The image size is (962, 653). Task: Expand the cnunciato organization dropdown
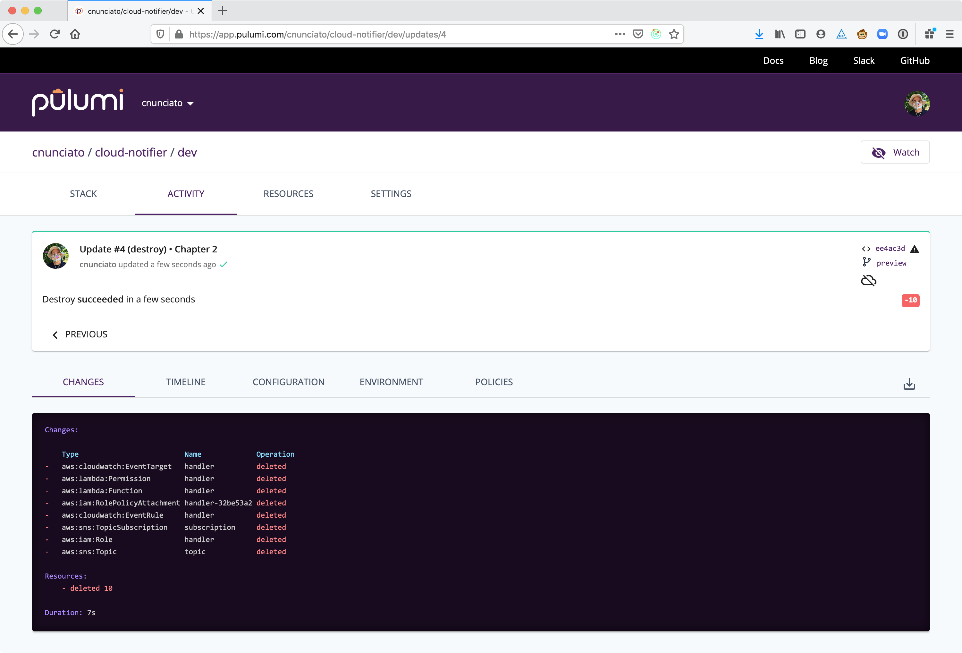coord(167,103)
